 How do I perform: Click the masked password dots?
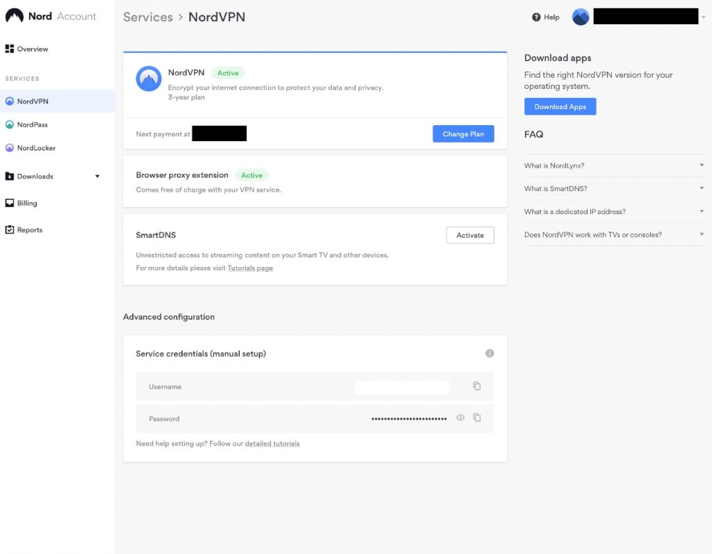pos(409,418)
